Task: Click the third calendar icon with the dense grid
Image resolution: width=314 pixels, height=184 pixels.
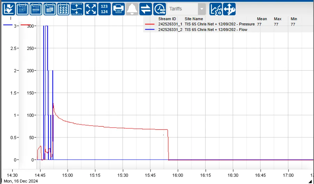Action: click(x=50, y=9)
